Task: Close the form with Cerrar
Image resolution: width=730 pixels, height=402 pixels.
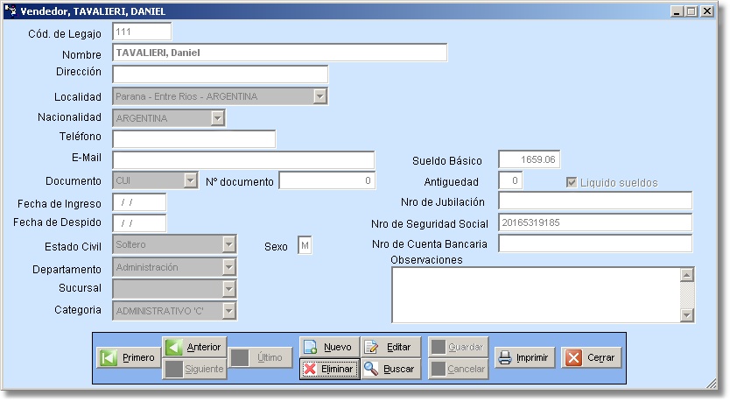Action: click(592, 357)
